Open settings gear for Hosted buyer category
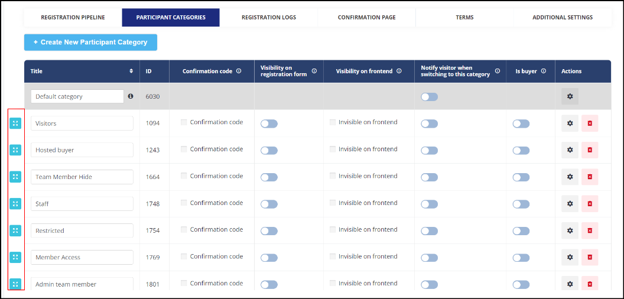 pos(570,150)
